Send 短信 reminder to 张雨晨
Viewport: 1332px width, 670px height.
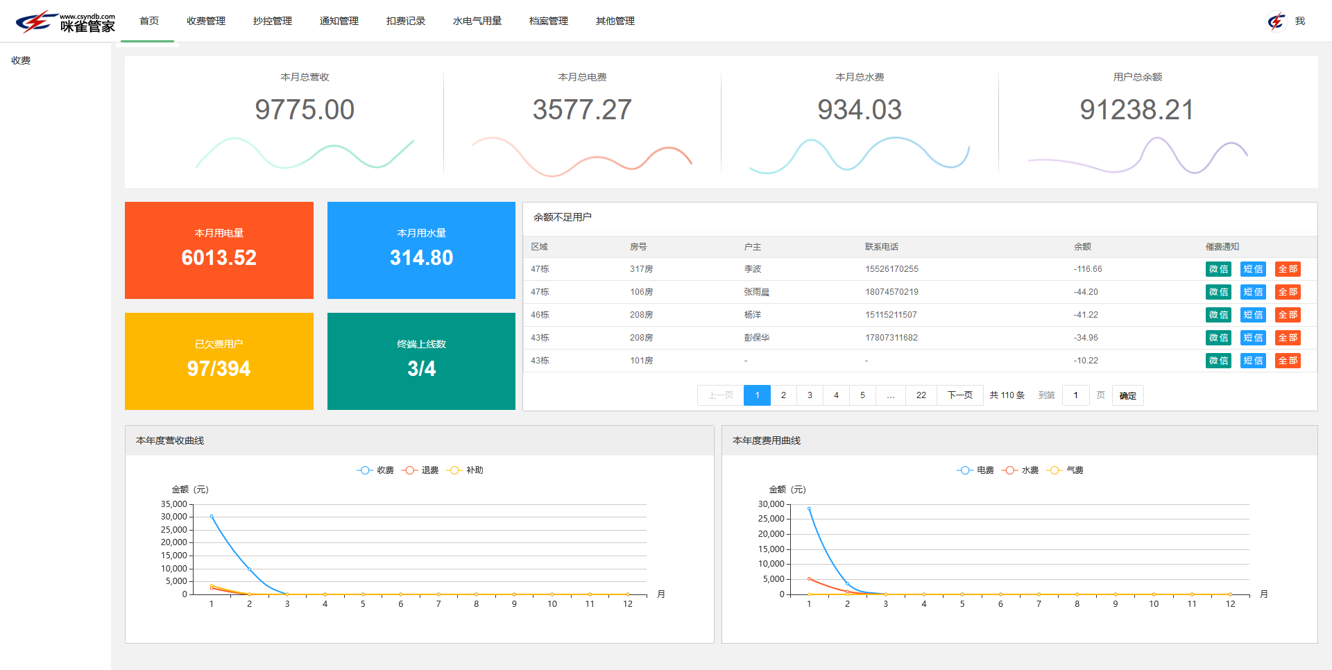click(x=1253, y=292)
